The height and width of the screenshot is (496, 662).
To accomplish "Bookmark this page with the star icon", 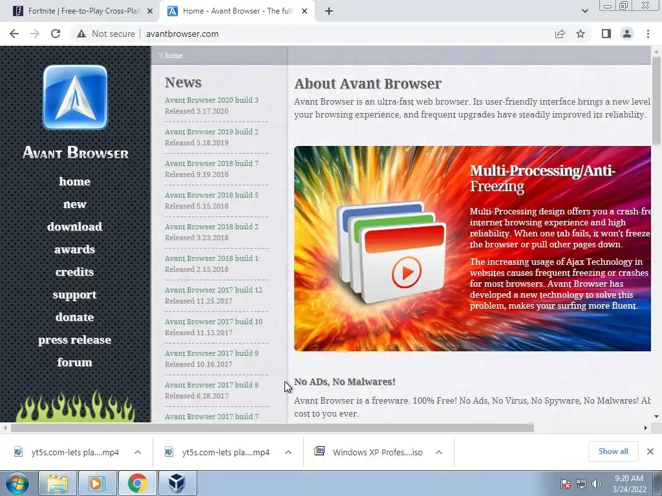I will pyautogui.click(x=581, y=34).
